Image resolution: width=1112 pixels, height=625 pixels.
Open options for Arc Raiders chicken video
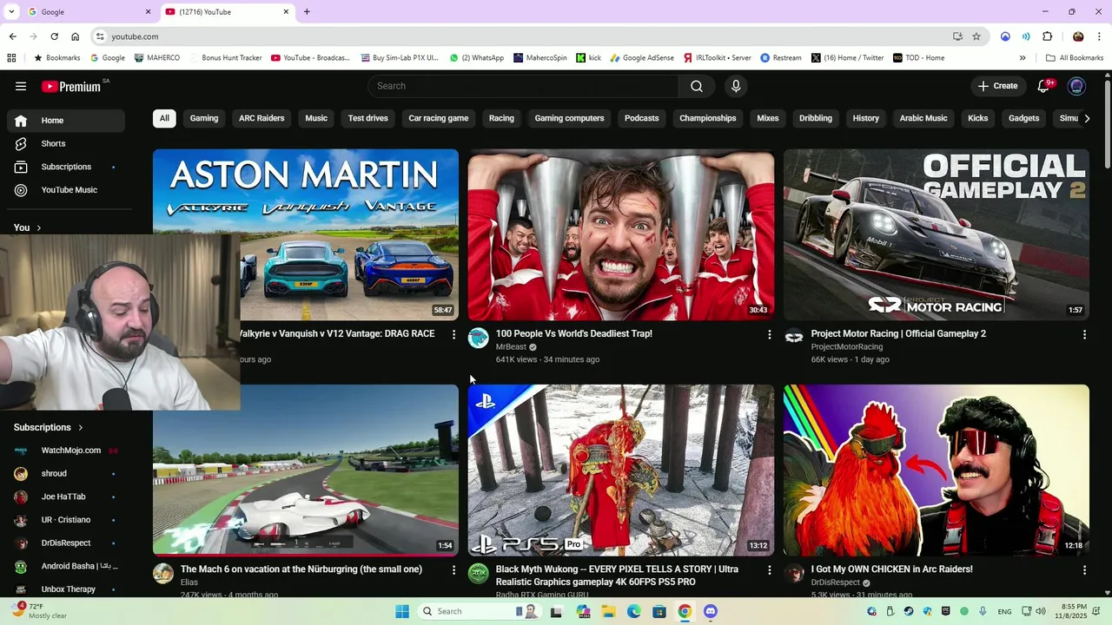tap(1084, 569)
